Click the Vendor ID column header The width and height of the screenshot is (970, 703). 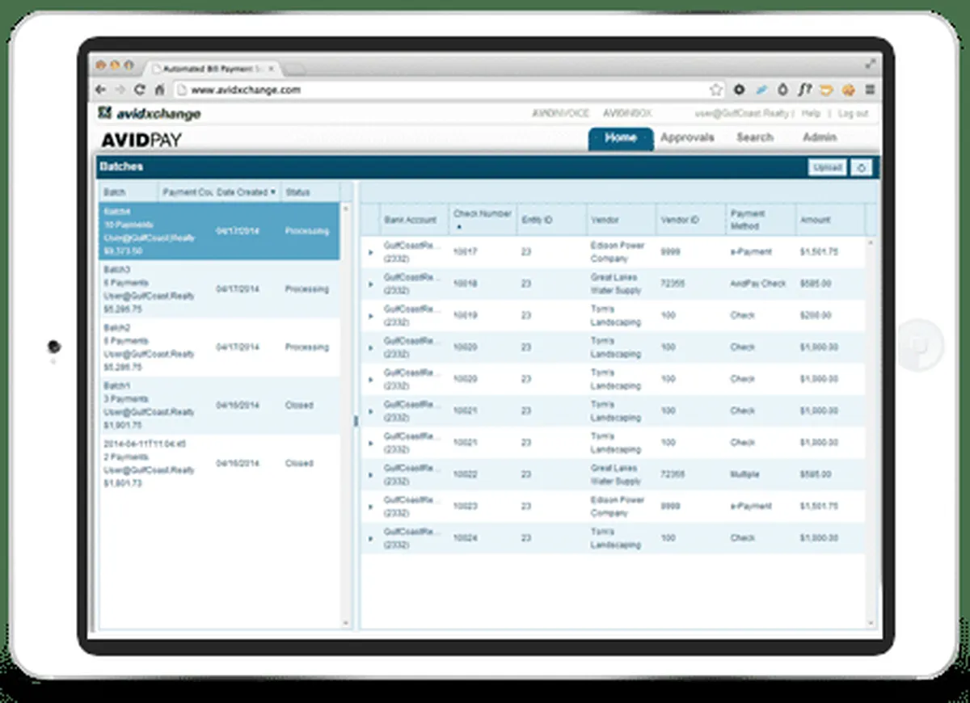pyautogui.click(x=690, y=219)
